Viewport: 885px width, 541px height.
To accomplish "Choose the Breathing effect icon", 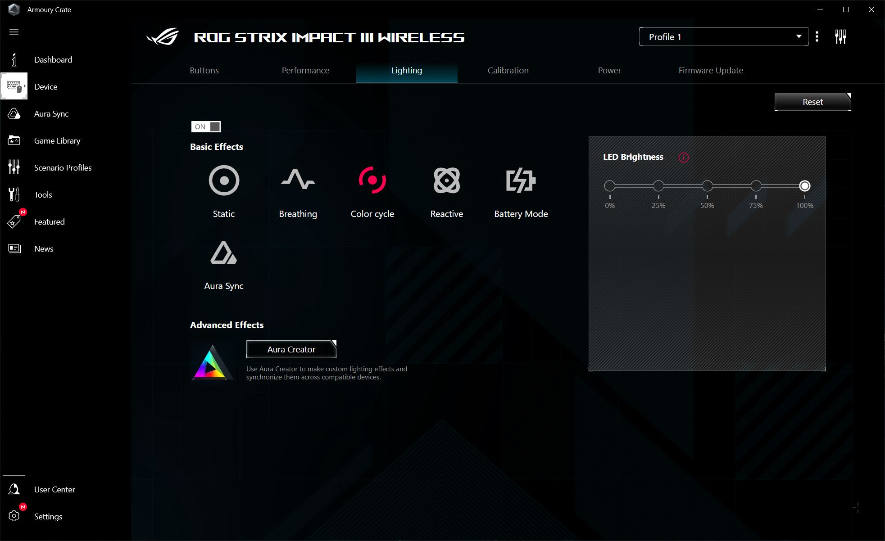I will tap(298, 179).
